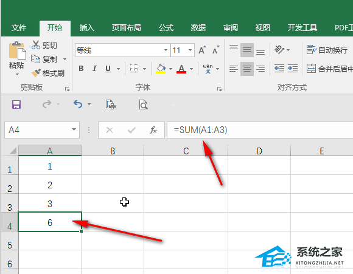Click the Cut (剪切) scissors icon

tap(36, 45)
